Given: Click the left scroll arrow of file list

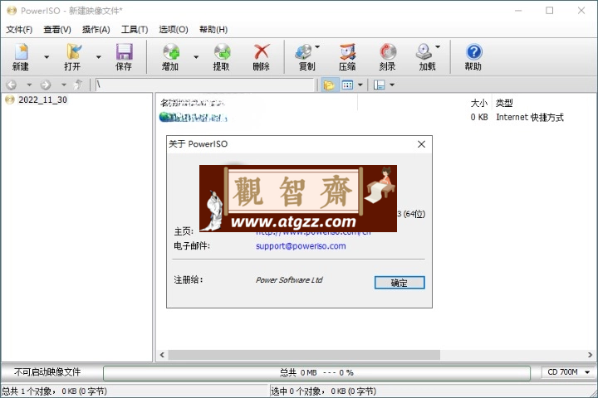Looking at the screenshot, I should coord(162,355).
